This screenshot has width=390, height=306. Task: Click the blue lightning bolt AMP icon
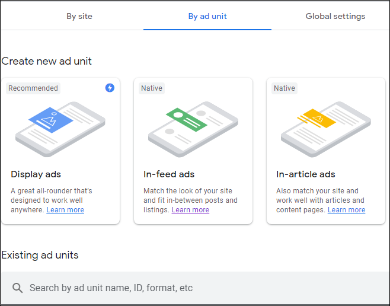[110, 88]
